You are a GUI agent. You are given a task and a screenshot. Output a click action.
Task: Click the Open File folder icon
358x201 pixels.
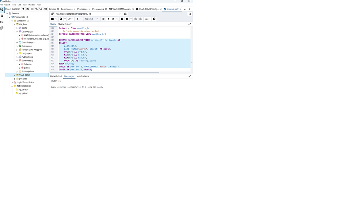pyautogui.click(x=52, y=19)
